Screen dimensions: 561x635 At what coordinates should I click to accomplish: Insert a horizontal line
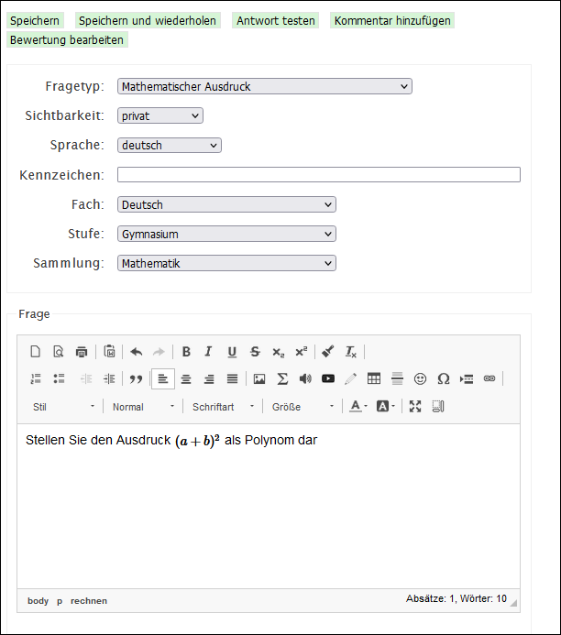397,378
